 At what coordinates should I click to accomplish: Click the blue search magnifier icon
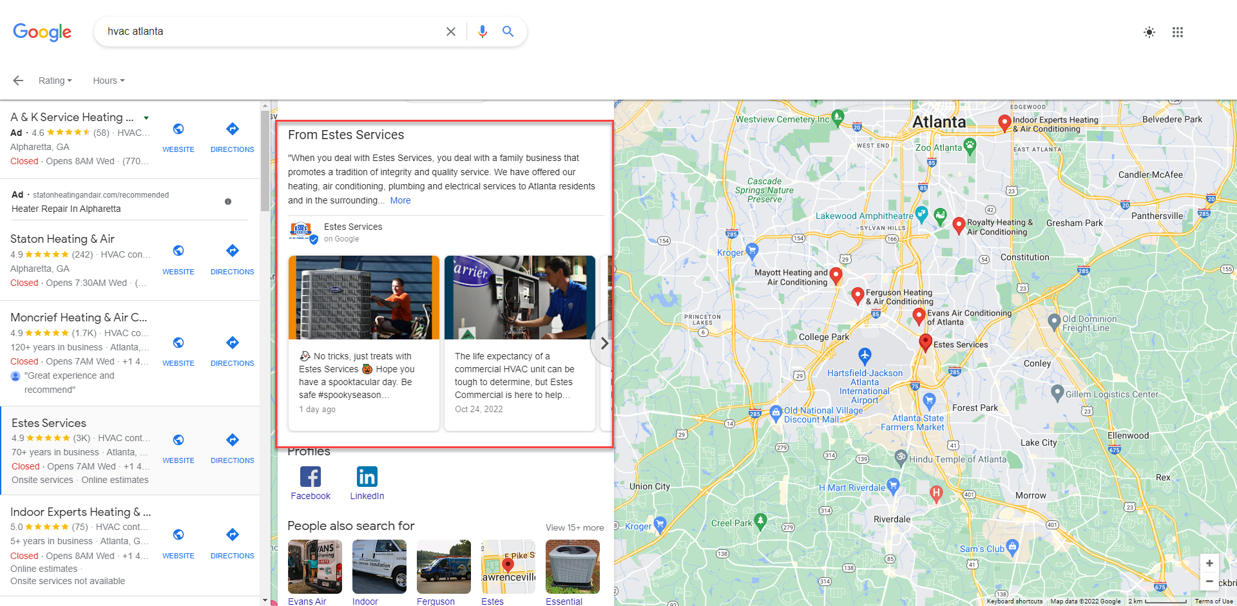(508, 32)
